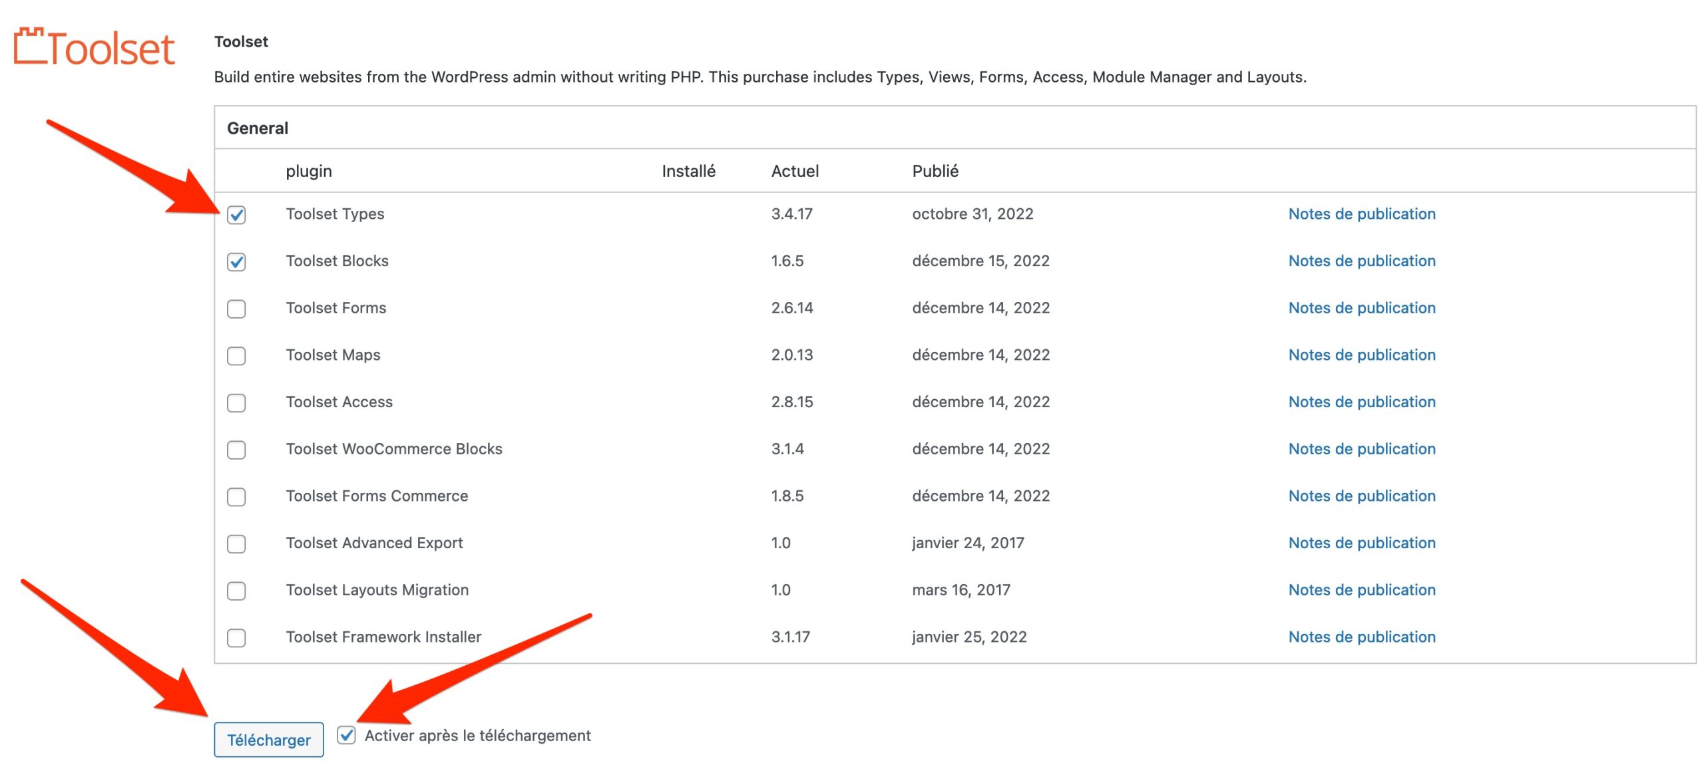Click version '2.0.13' of Toolset Maps
Image resolution: width=1704 pixels, height=765 pixels.
[792, 355]
